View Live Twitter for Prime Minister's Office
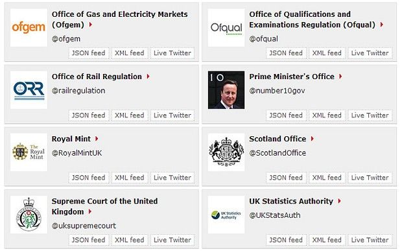 click(x=370, y=115)
